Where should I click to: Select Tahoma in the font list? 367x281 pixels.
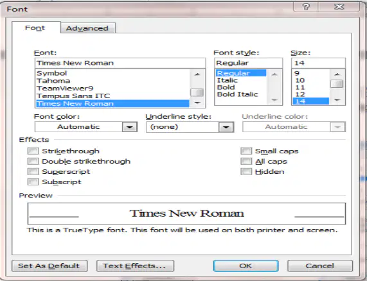pos(112,81)
